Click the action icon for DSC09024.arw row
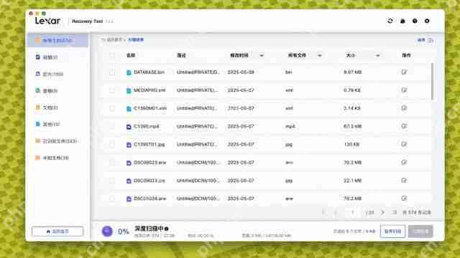The image size is (460, 258). click(x=404, y=199)
